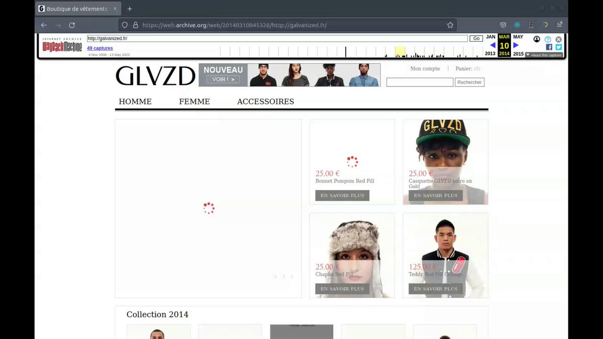Screen dimensions: 603x339
Task: Show site info via the padlock icon
Action: click(135, 25)
